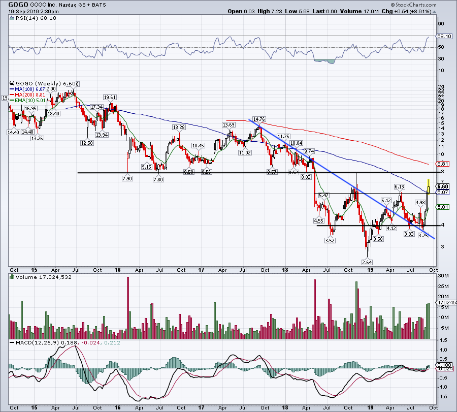Click the 11.75 price label

point(283,136)
